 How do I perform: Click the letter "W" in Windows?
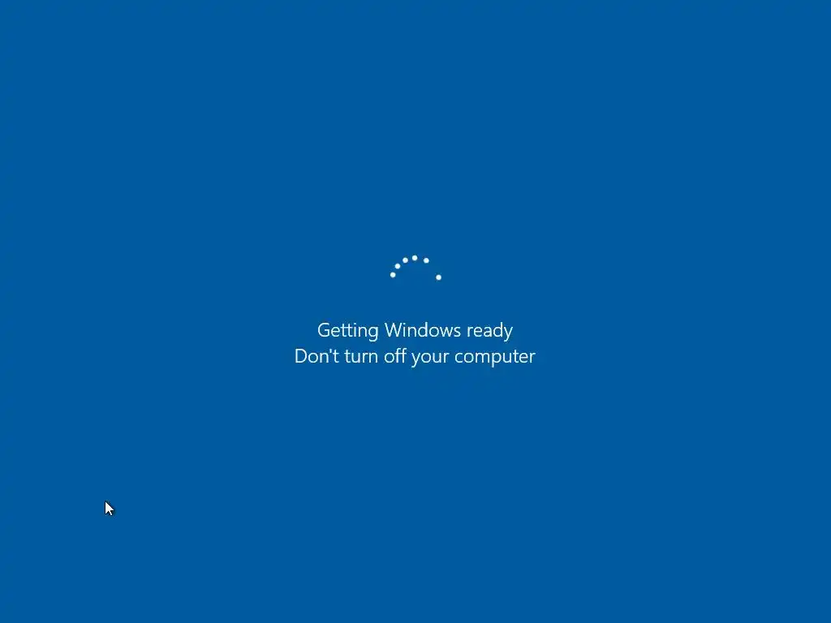(394, 330)
